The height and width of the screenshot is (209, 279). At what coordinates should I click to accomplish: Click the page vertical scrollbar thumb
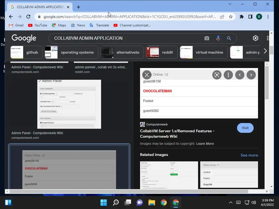(271, 50)
